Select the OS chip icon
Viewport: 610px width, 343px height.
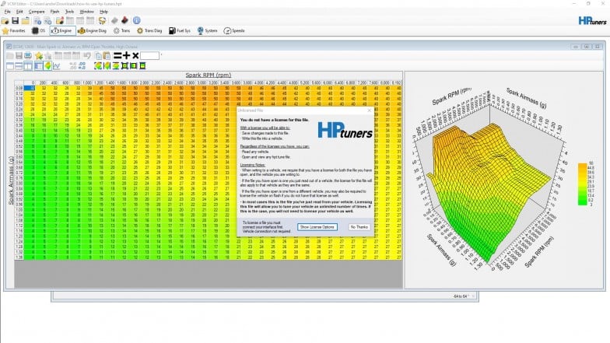(38, 31)
